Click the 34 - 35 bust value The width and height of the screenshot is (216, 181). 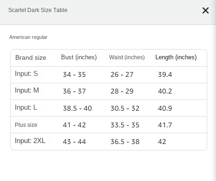(74, 75)
